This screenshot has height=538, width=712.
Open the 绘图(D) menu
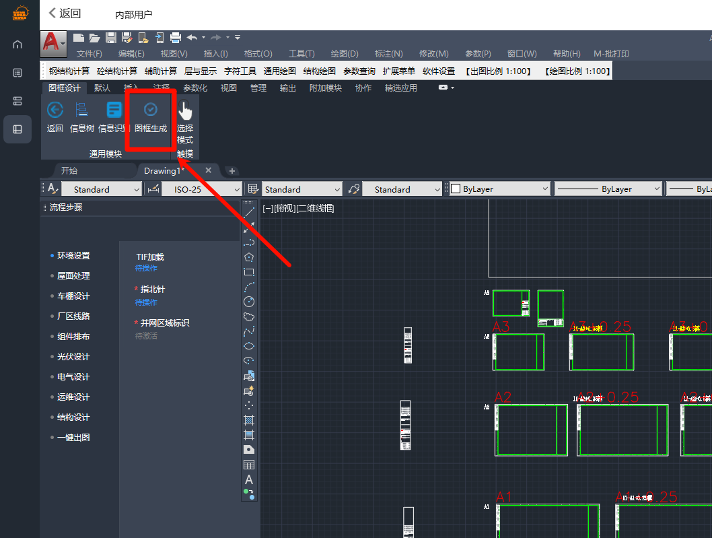click(345, 54)
